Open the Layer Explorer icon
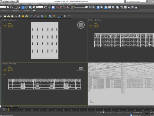 [x=102, y=7]
